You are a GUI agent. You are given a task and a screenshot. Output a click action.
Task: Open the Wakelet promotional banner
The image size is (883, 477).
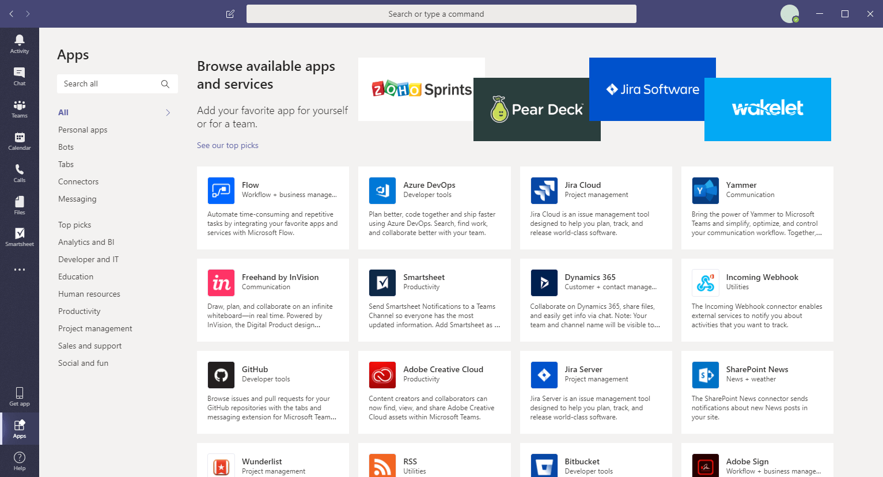[767, 109]
